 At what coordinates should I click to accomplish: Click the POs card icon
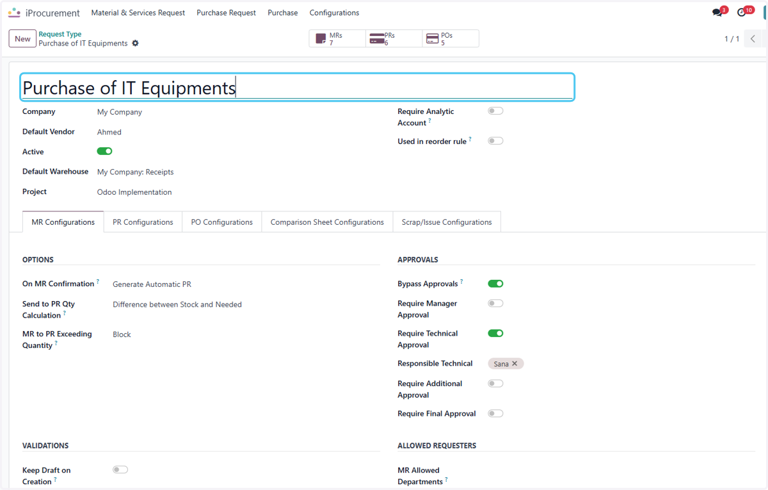(x=432, y=39)
